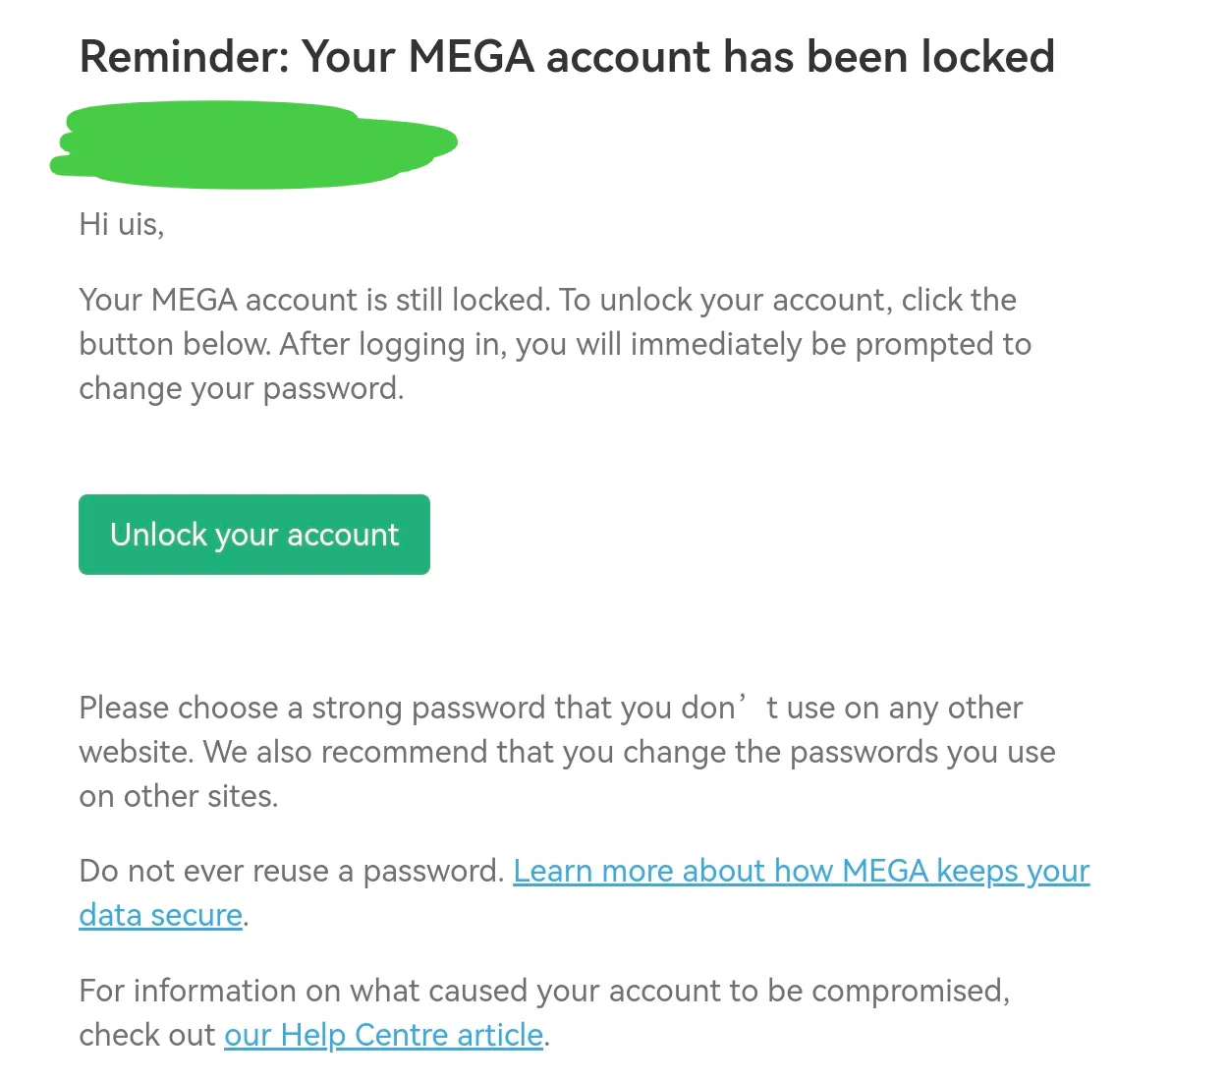
Task: Click the 'immediately be prompted to' phrase
Action: 830,345
